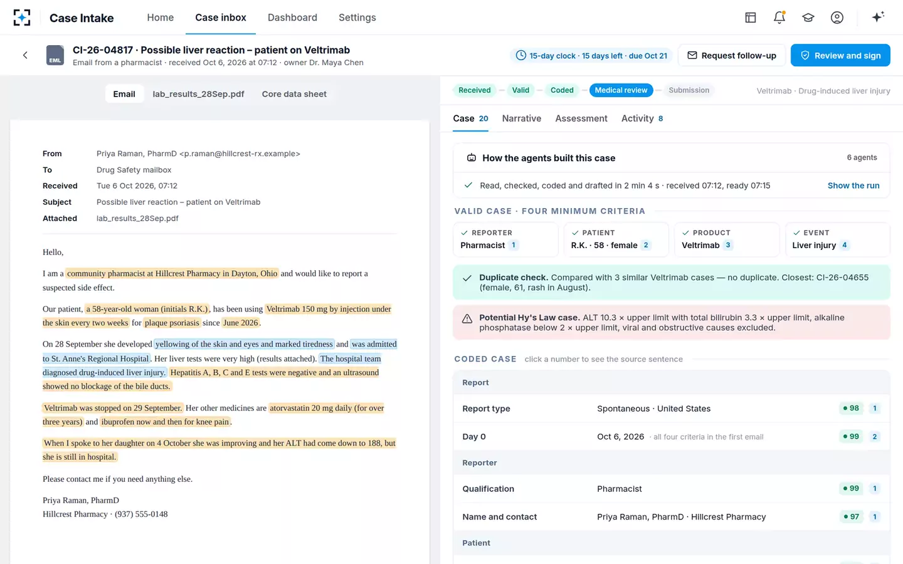This screenshot has width=903, height=564.
Task: Click the attached 'lab_results_28Sep.pdf' filename in email header
Action: coord(137,219)
